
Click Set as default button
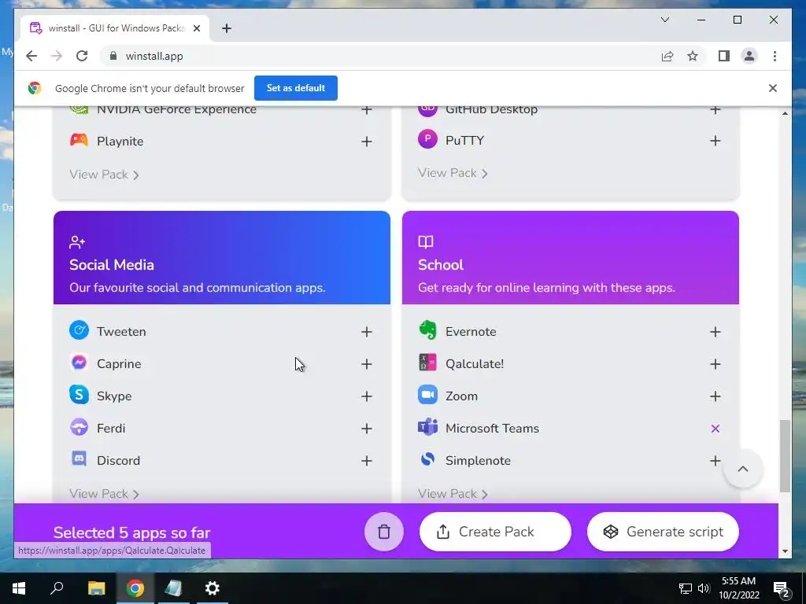pos(296,88)
